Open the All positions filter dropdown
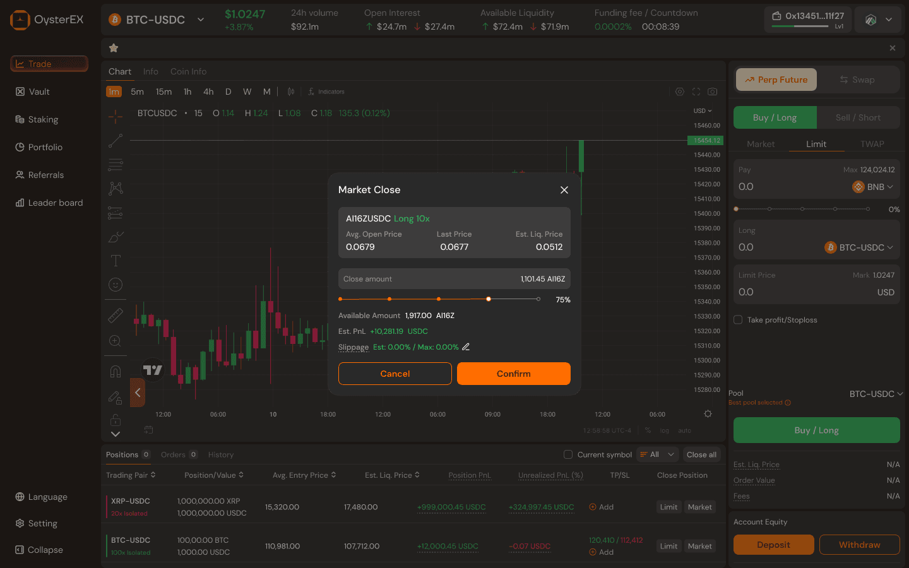 [x=658, y=454]
